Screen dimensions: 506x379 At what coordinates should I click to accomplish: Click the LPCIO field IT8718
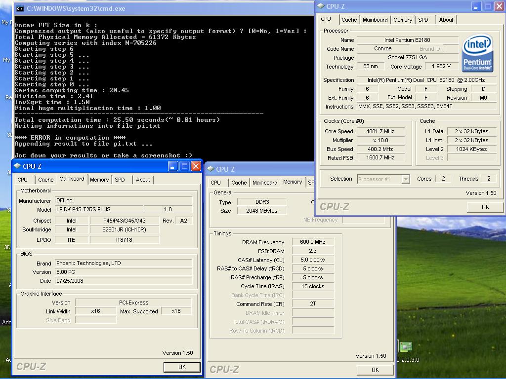tap(124, 240)
